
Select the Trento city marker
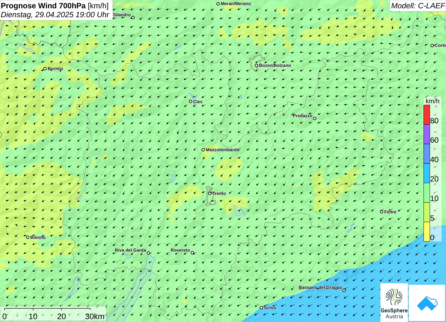[x=210, y=193]
